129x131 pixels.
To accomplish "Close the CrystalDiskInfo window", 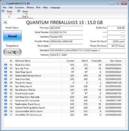I will (124, 3).
